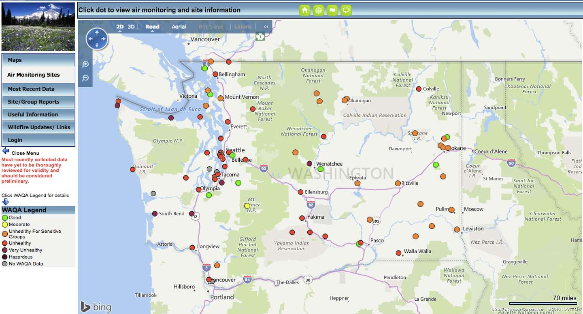Select the green Good legend dot

tap(5, 217)
